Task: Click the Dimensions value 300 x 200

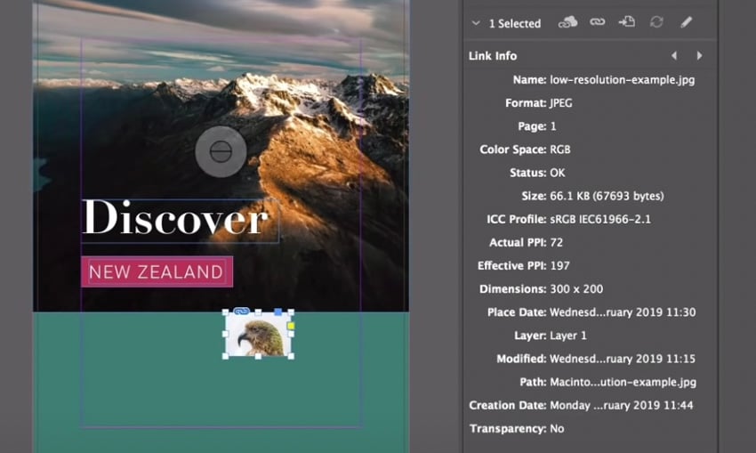Action: (576, 289)
